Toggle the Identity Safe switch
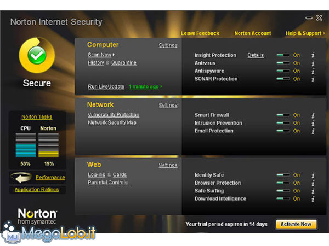Image resolution: width=329 pixels, height=246 pixels. 283,175
